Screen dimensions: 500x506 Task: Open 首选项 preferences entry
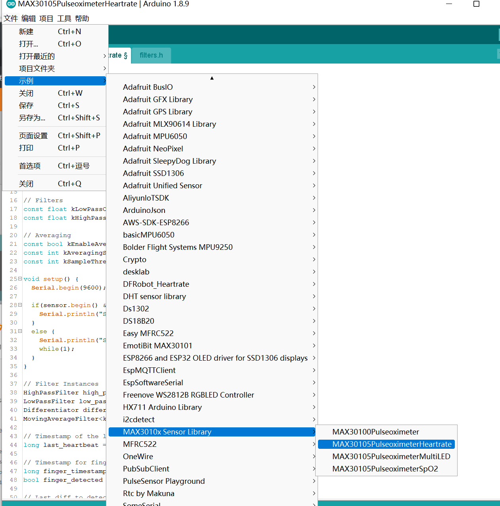point(56,166)
